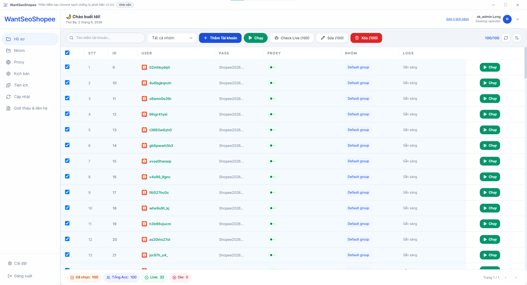The width and height of the screenshot is (527, 285).
Task: Run account as20ms27ol with Chạy
Action: 490,239
